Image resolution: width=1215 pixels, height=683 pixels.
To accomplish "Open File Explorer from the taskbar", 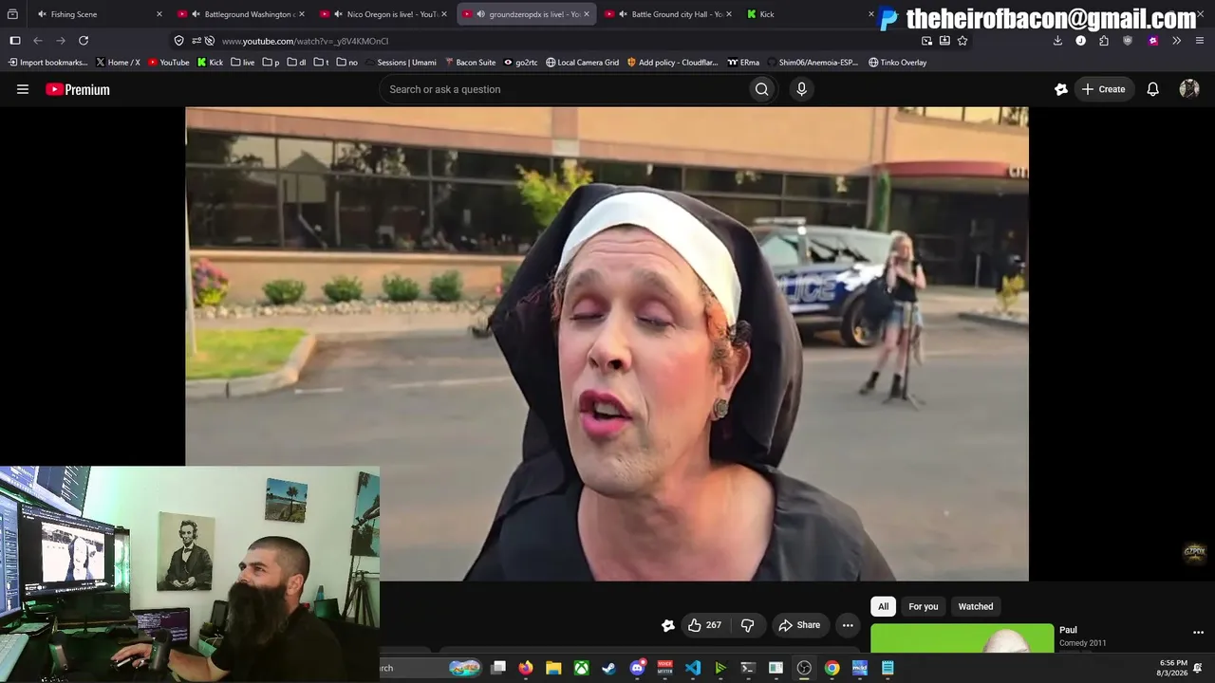I will [553, 668].
